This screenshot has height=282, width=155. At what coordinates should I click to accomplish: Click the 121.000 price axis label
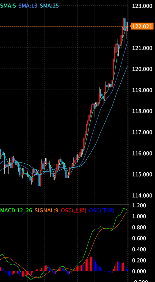(x=142, y=48)
